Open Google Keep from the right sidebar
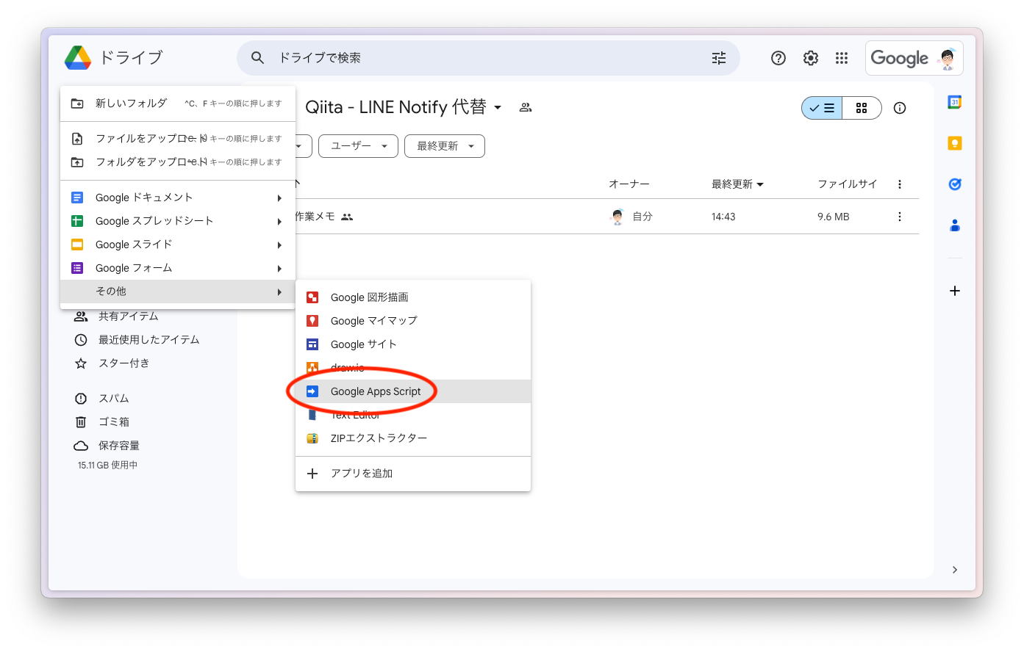The height and width of the screenshot is (652, 1024). [x=954, y=143]
